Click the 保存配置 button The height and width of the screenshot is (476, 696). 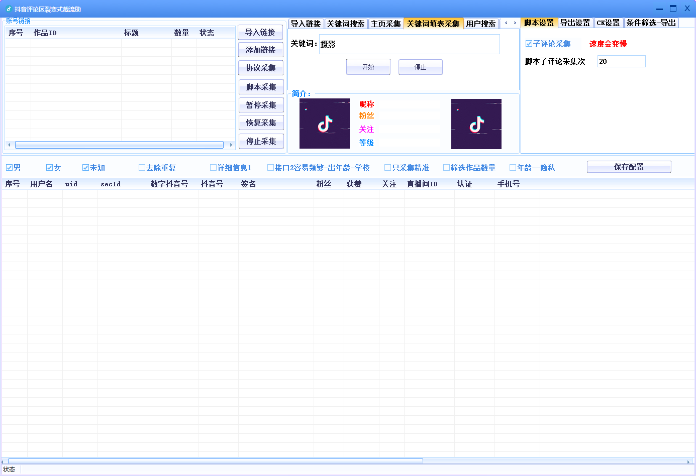(628, 166)
